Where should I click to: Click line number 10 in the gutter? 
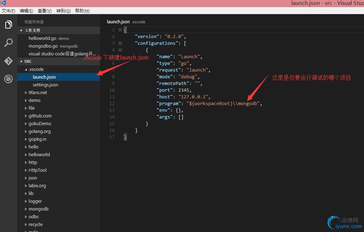(x=112, y=90)
